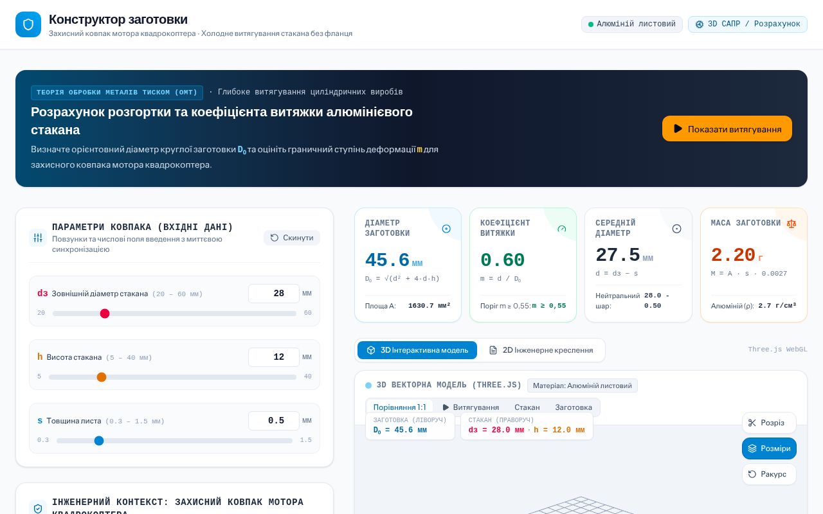823x514 pixels.
Task: Click the circle icon on Середній діаметр card
Action: [676, 229]
